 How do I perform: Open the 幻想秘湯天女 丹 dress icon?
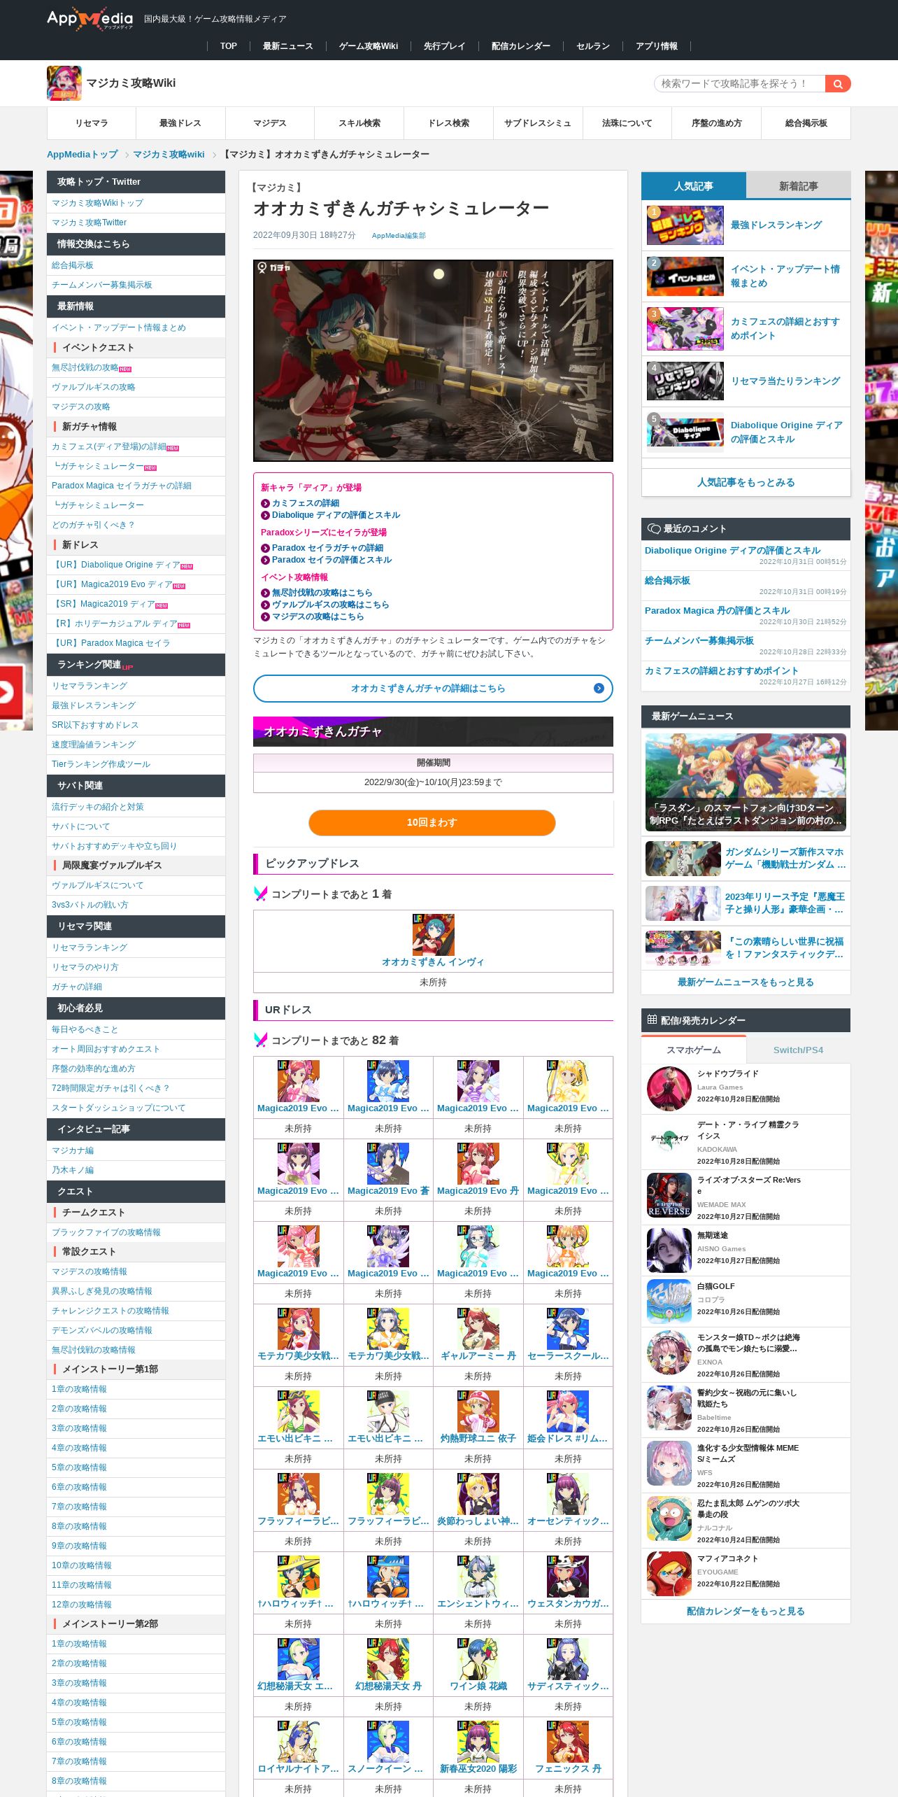pos(388,1658)
